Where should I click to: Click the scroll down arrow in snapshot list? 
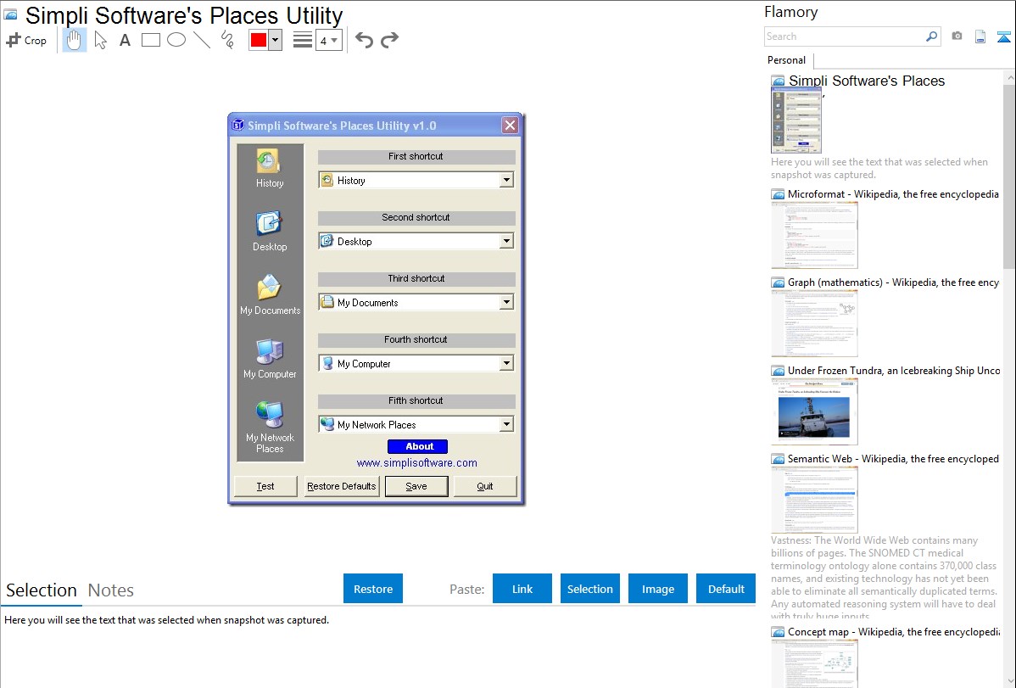coord(1009,681)
